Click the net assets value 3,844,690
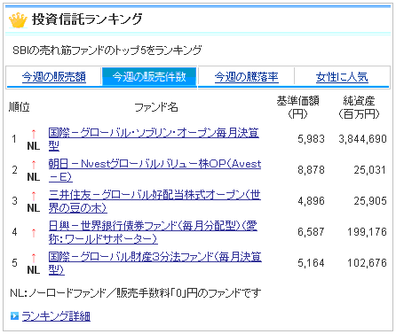 [x=363, y=139]
